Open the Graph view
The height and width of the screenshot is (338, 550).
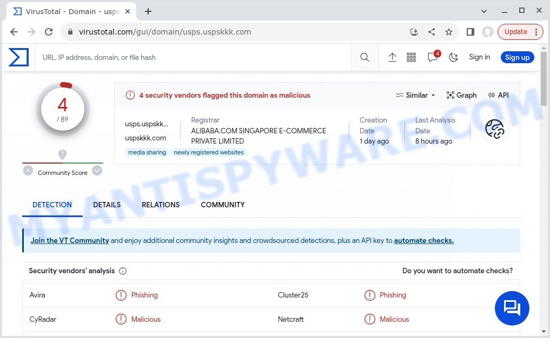(x=462, y=95)
